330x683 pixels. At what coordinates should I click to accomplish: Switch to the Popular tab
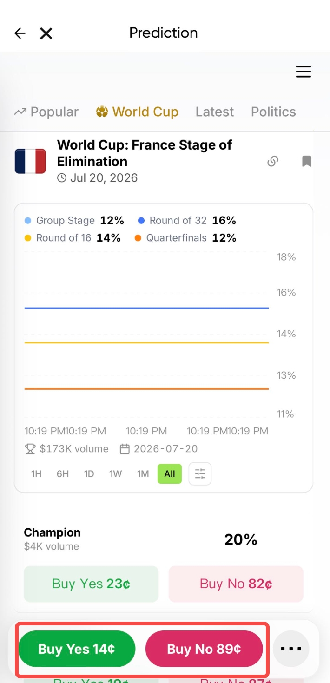click(x=46, y=112)
